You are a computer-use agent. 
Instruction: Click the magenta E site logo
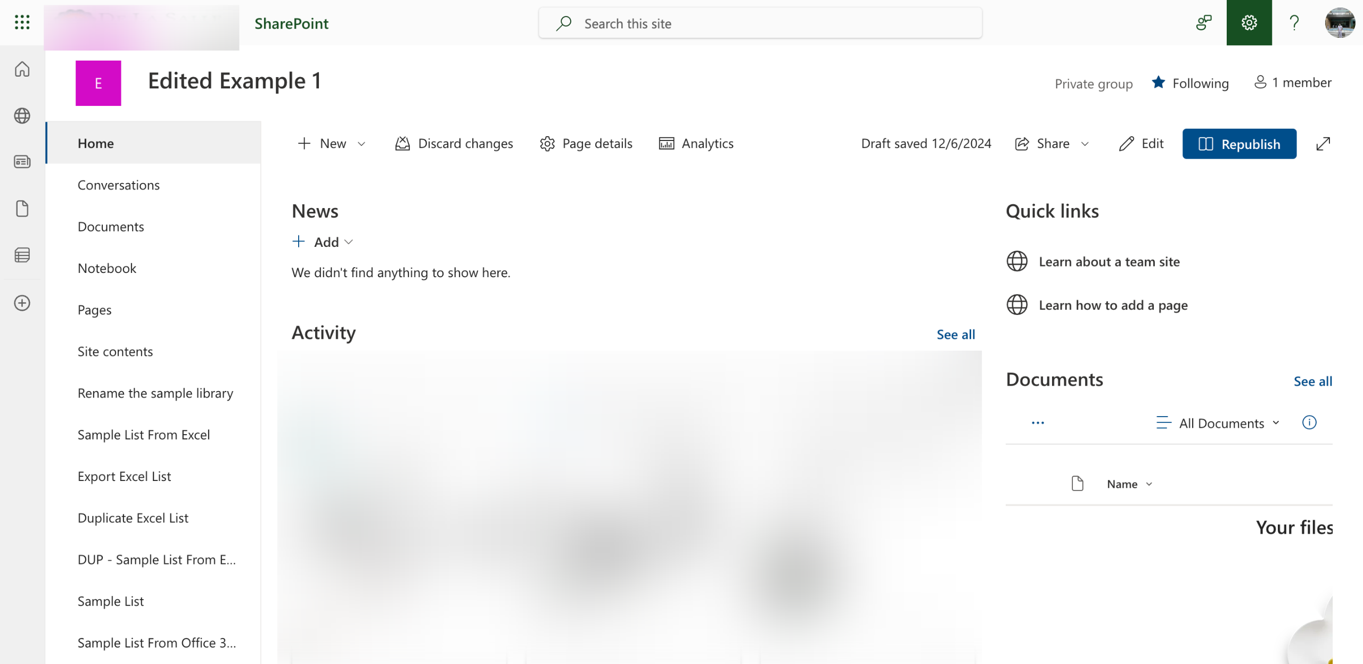pyautogui.click(x=98, y=83)
